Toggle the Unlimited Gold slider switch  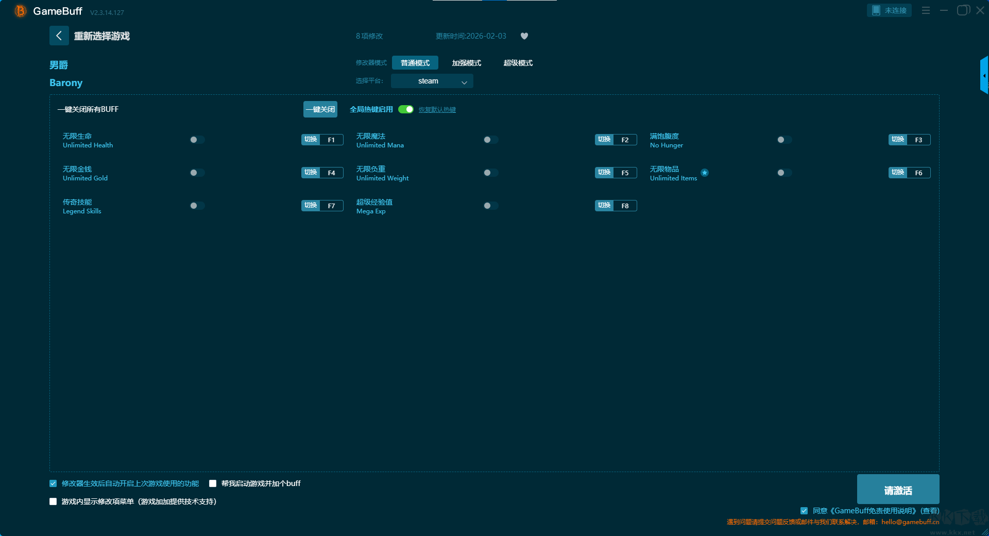[197, 173]
